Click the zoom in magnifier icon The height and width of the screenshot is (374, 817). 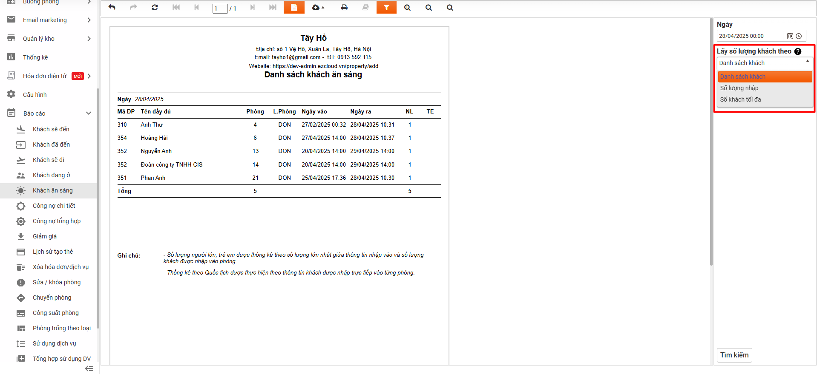coord(408,8)
